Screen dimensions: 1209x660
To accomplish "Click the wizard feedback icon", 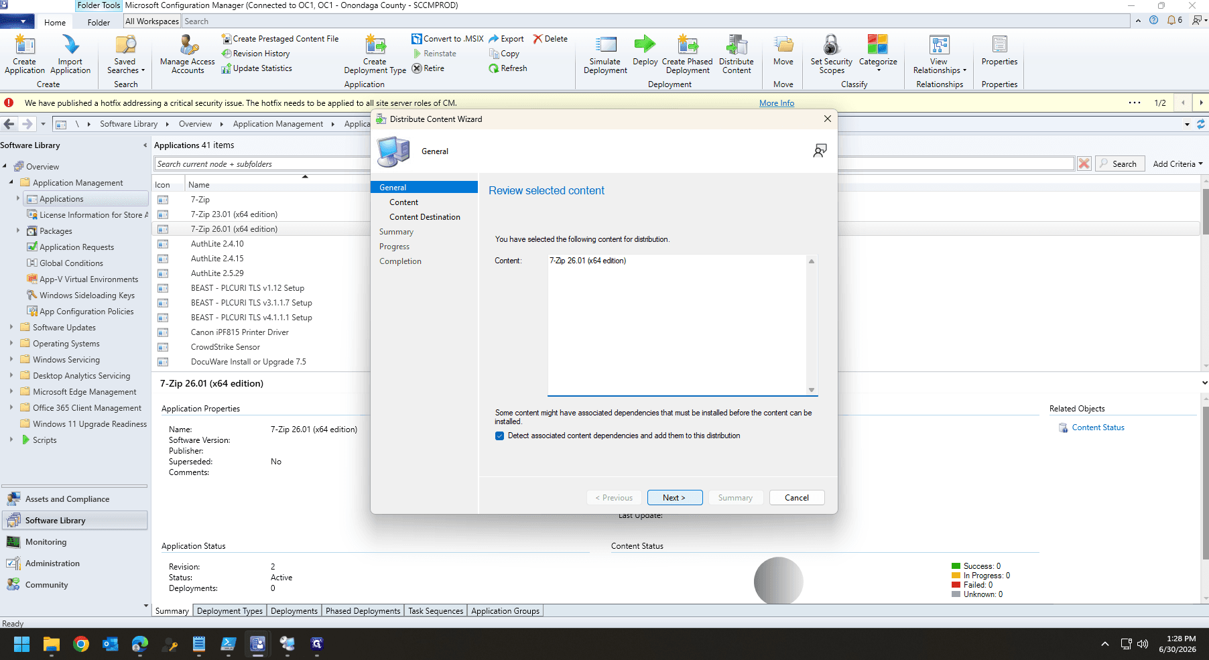I will tap(820, 151).
